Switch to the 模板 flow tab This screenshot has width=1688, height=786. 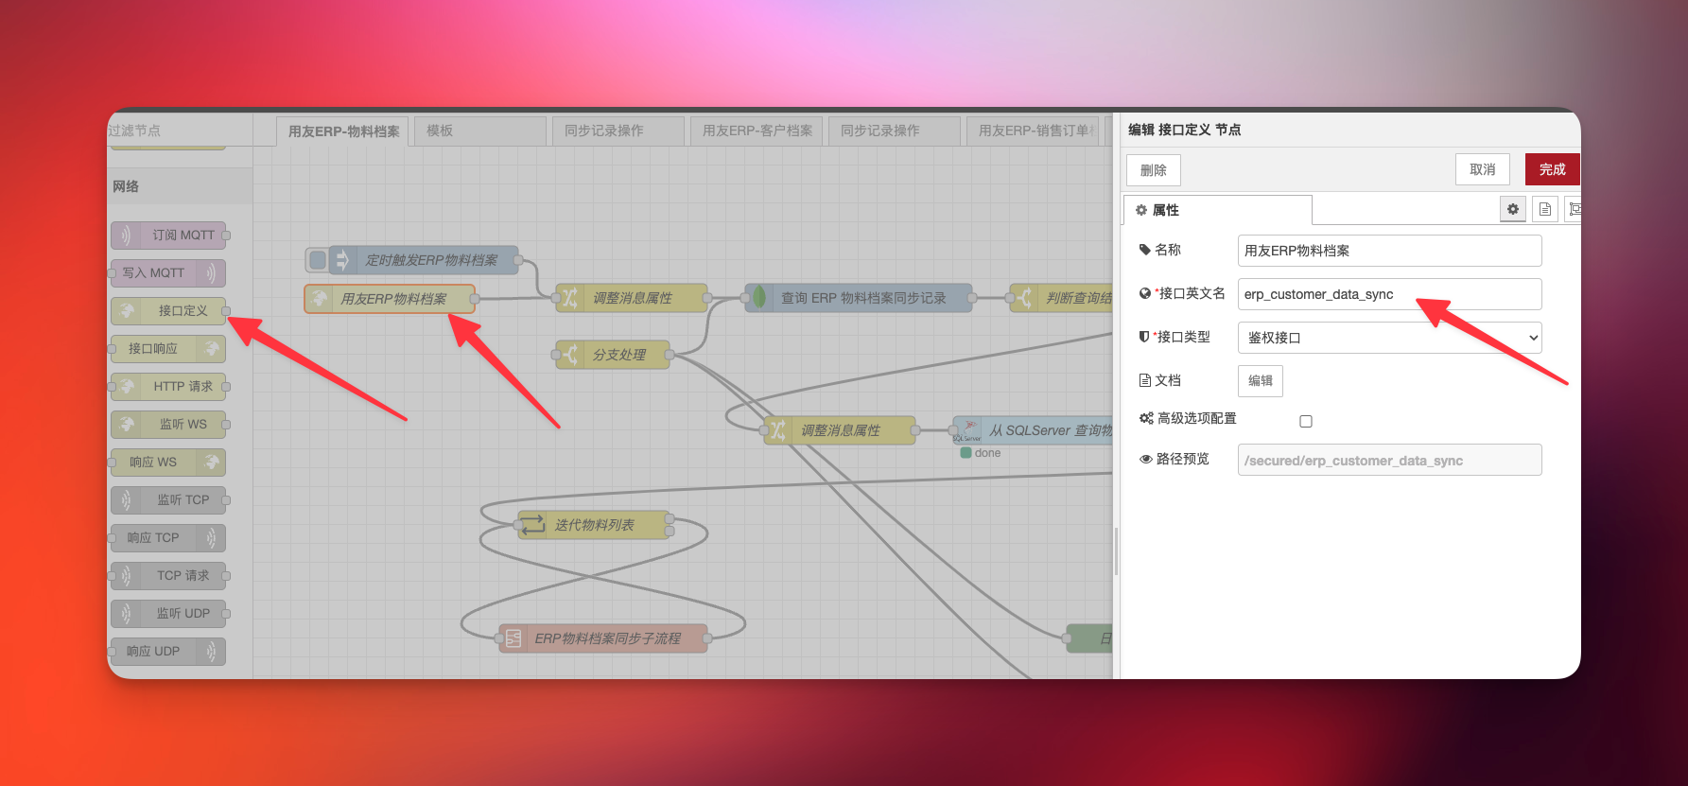[x=480, y=131]
